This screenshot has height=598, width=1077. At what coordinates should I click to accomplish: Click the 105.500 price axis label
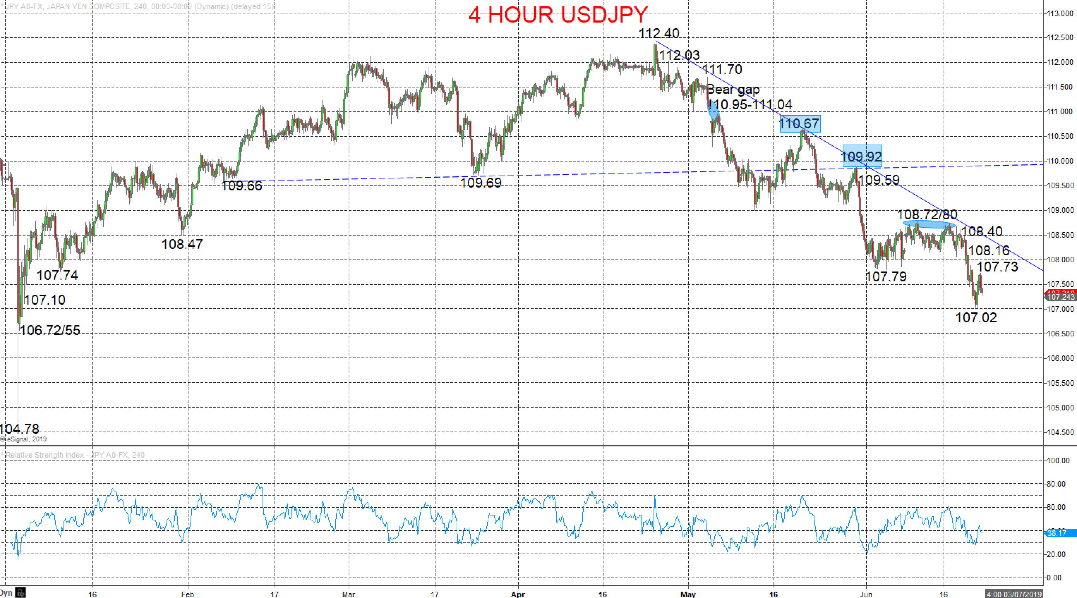(1060, 383)
